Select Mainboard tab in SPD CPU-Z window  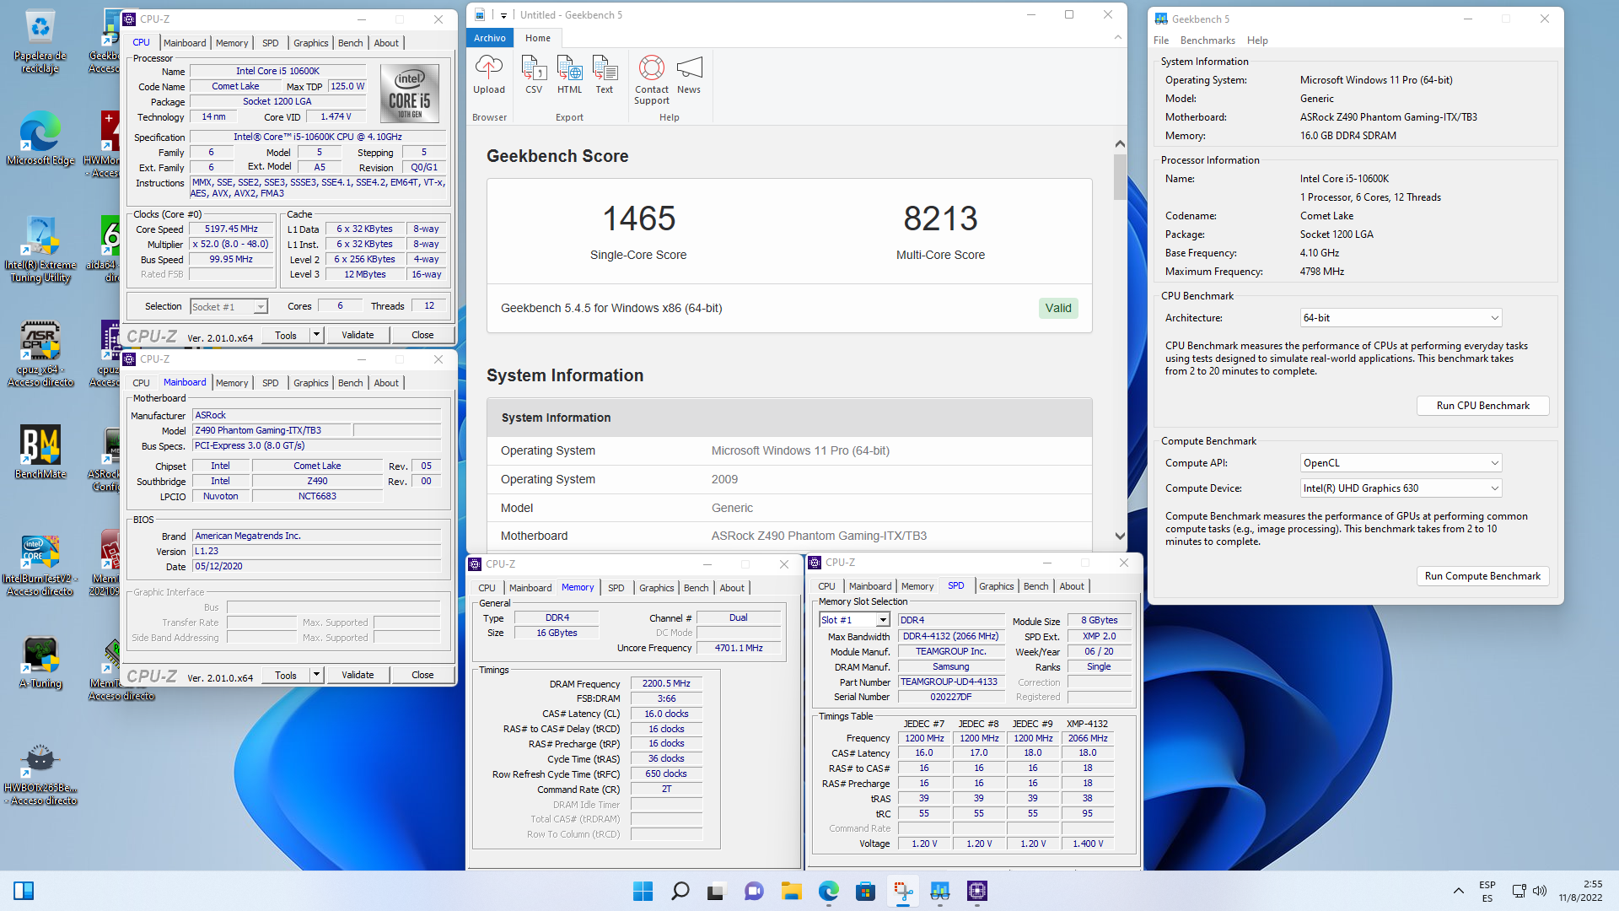tap(870, 586)
